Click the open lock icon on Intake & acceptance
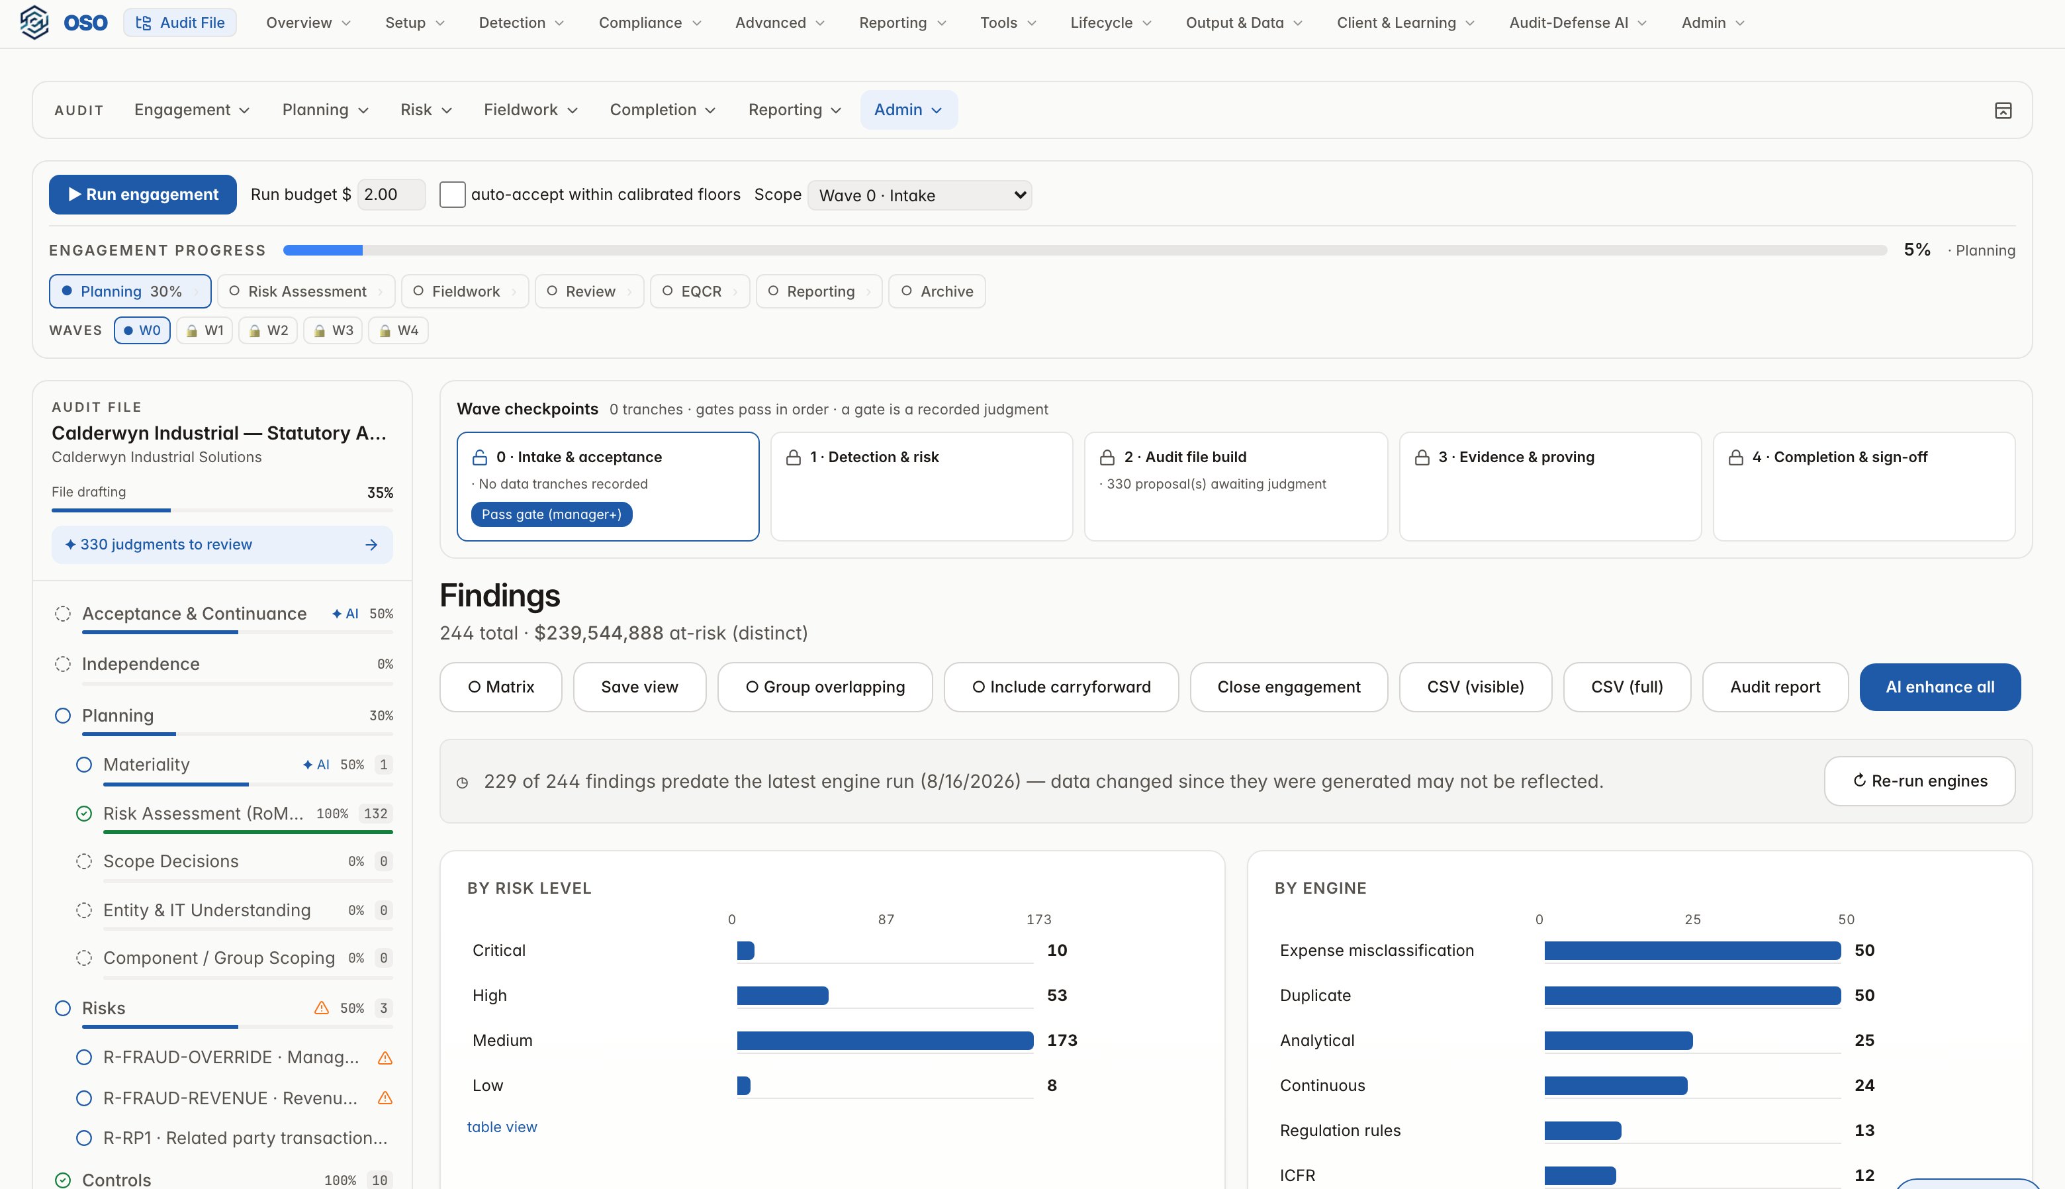Screen dimensions: 2065x1189 480,457
